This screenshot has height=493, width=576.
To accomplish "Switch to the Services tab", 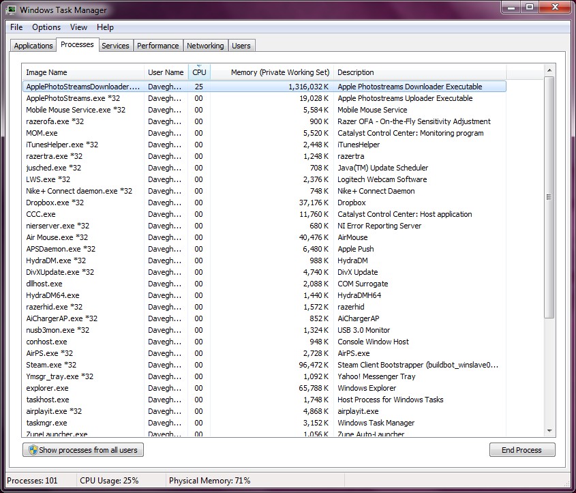I will click(115, 46).
